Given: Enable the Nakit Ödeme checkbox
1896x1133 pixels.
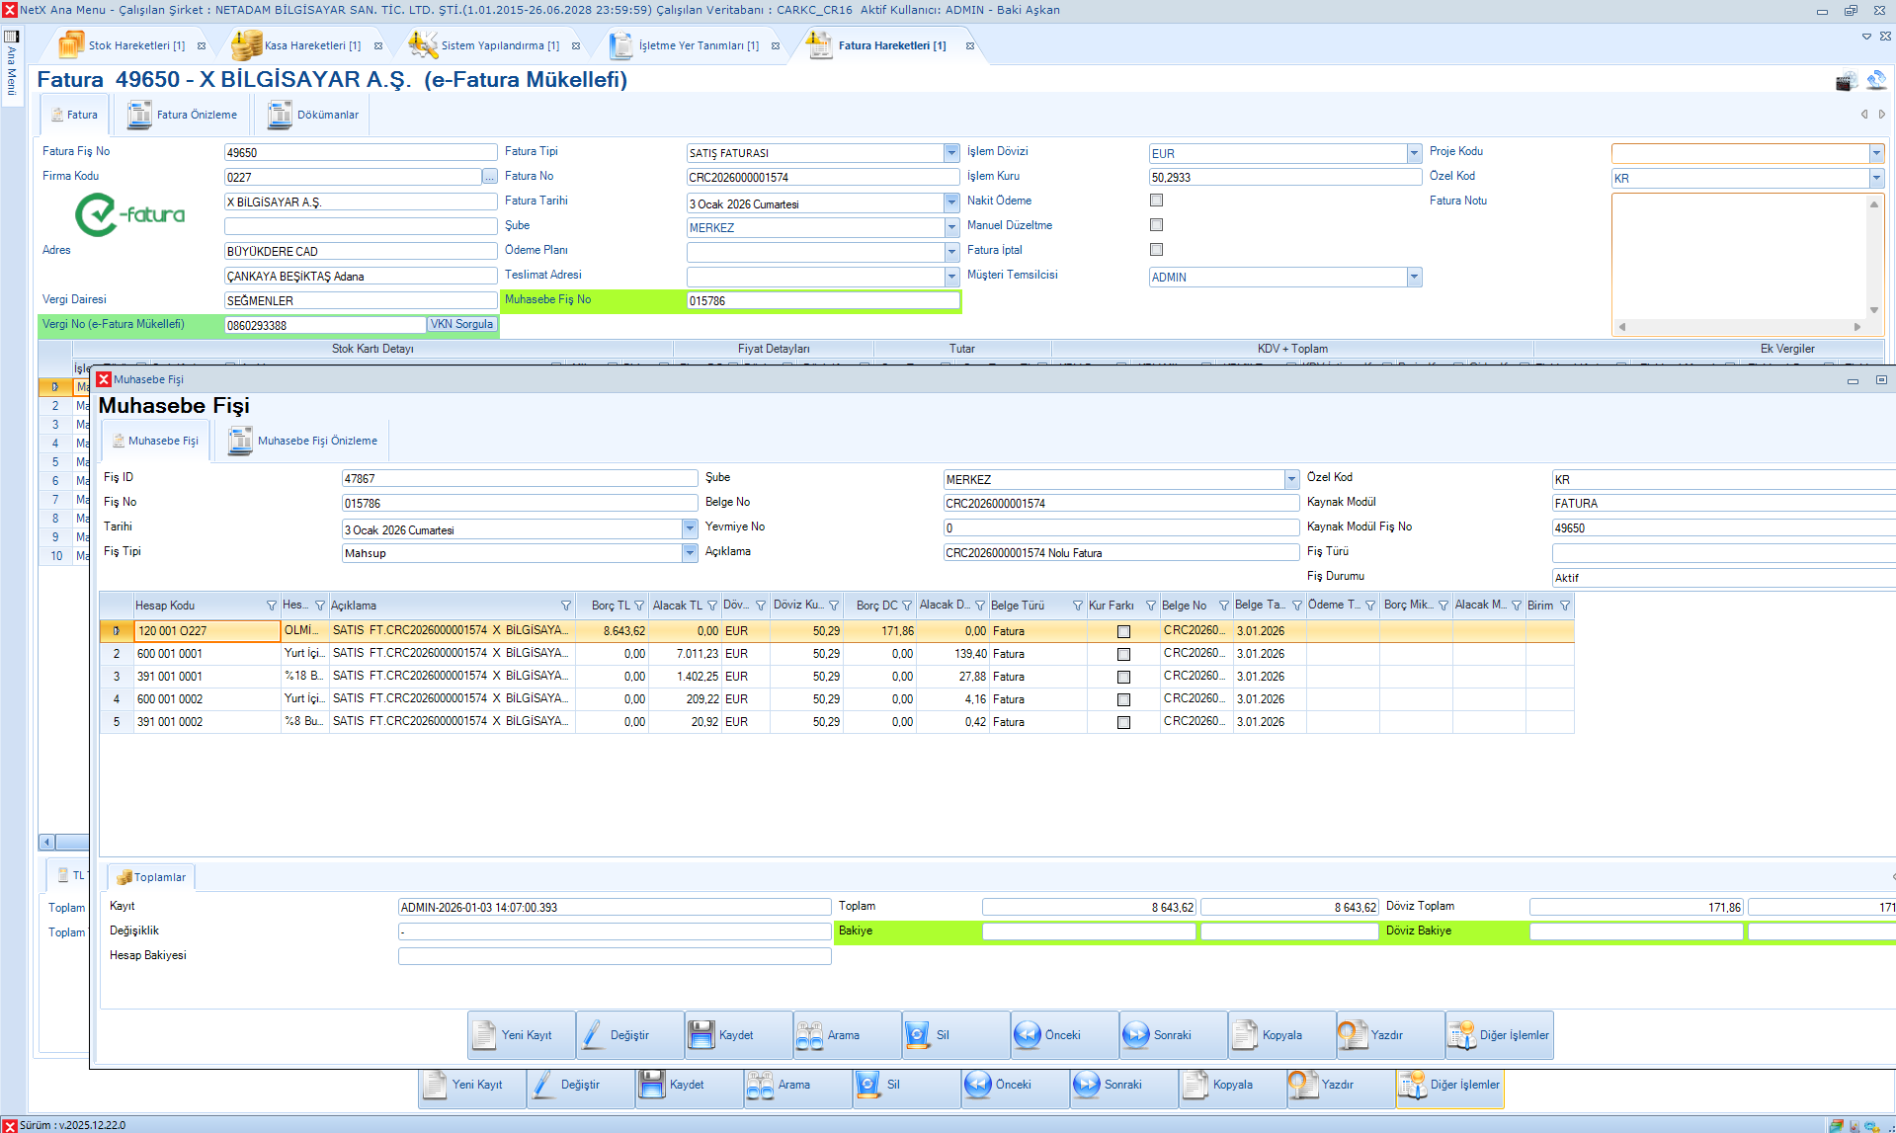Looking at the screenshot, I should [1156, 201].
